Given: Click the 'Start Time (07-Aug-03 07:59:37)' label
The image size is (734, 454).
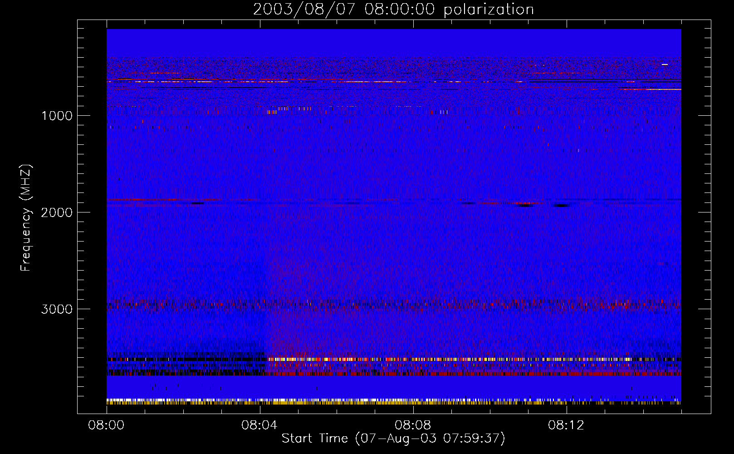Looking at the screenshot, I should tap(393, 439).
